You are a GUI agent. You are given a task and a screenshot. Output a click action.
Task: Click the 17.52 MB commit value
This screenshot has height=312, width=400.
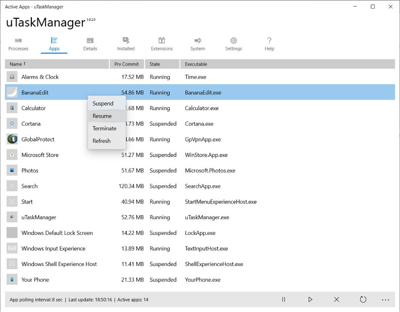[x=132, y=77]
